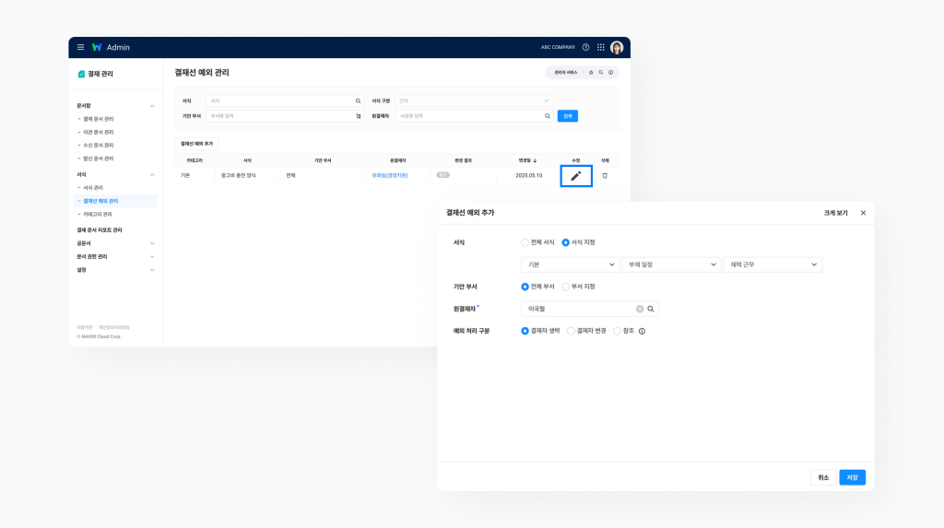Open the hamburger menu beside the Admin logo

pyautogui.click(x=80, y=47)
